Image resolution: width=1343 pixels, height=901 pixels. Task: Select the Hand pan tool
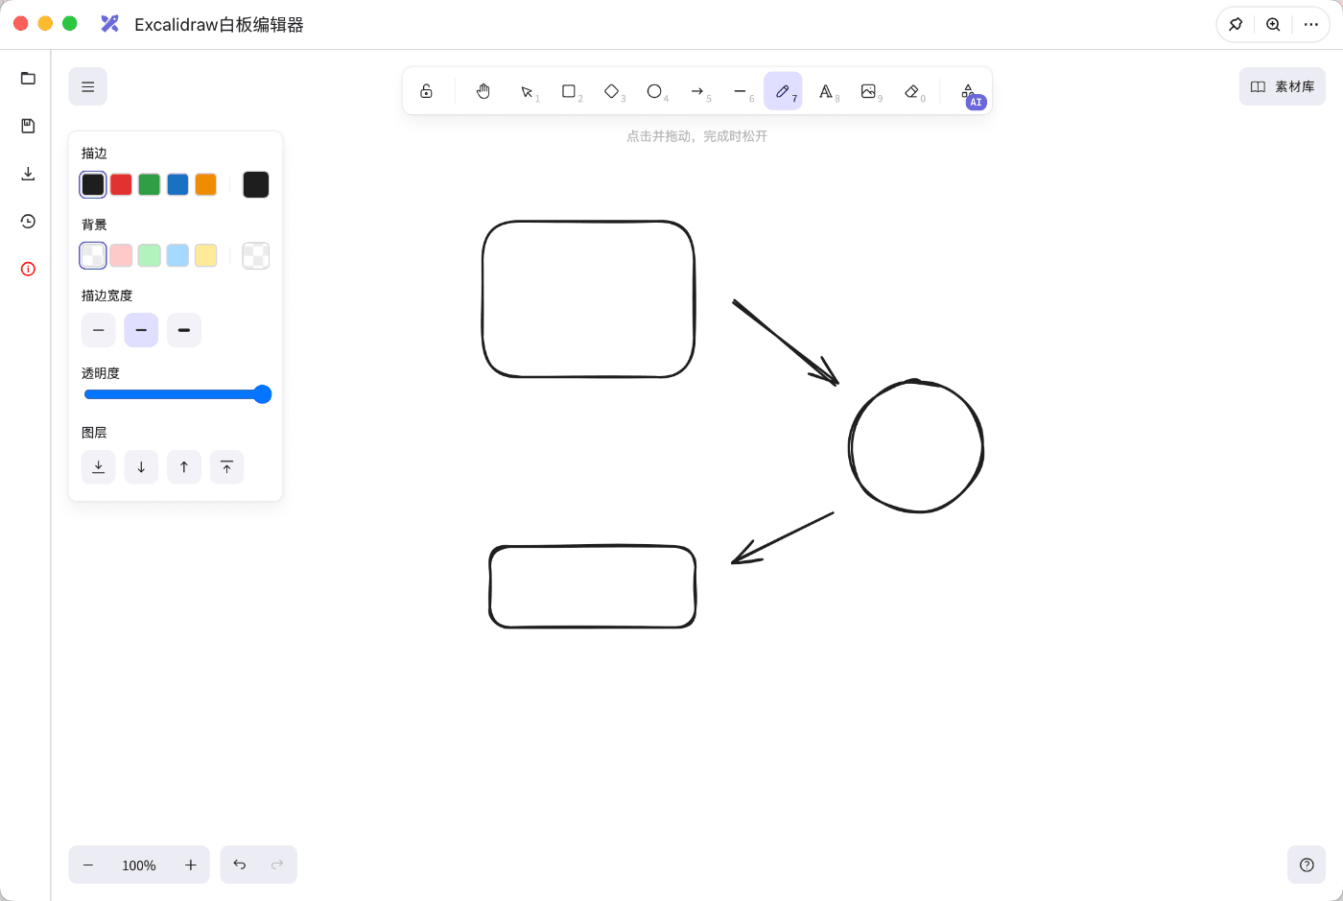(x=483, y=91)
